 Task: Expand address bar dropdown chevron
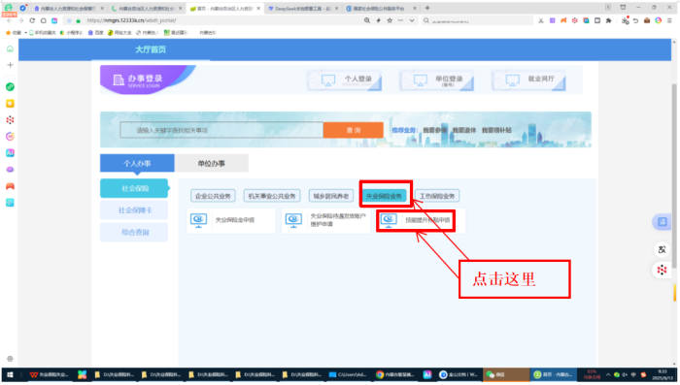(412, 20)
